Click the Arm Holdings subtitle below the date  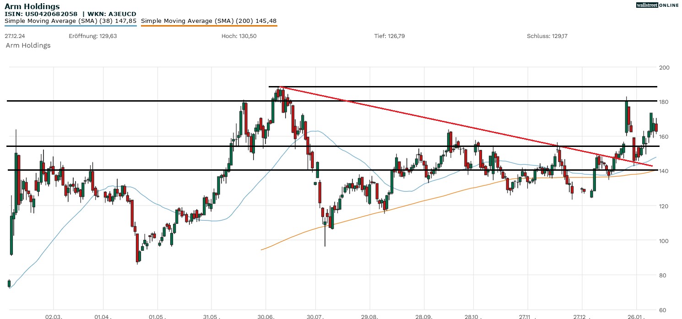[x=28, y=45]
